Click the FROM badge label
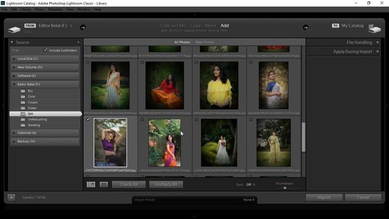The width and height of the screenshot is (389, 219). [x=30, y=26]
